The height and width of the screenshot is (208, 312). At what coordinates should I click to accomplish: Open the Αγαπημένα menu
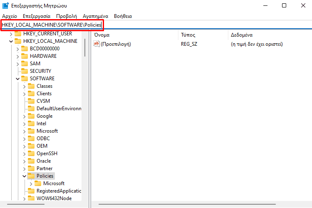(96, 16)
